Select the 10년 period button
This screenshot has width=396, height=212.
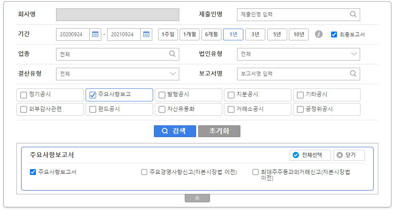pos(299,34)
